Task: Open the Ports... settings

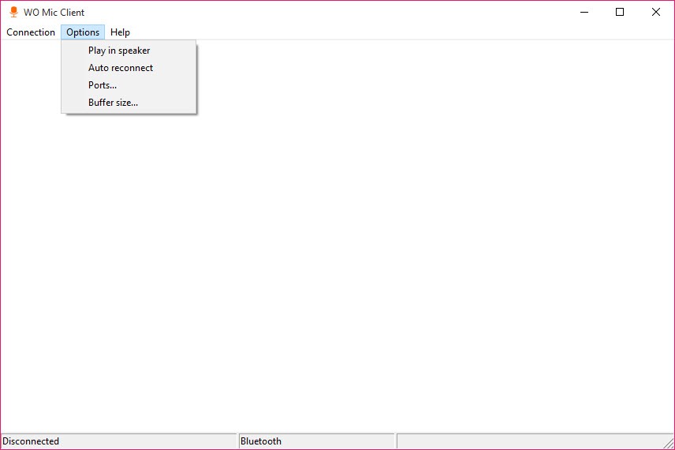Action: point(129,85)
